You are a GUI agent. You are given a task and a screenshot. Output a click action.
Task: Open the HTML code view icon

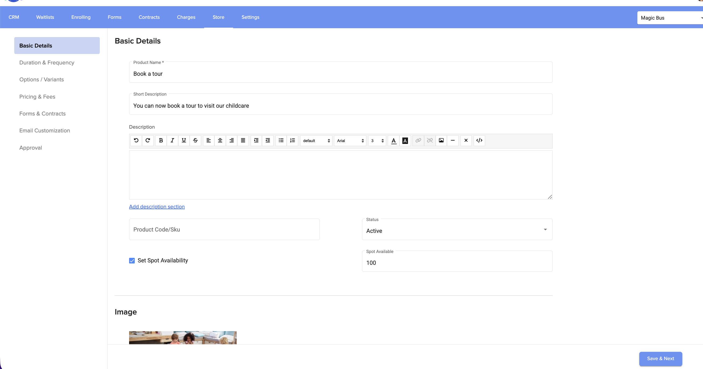(479, 140)
